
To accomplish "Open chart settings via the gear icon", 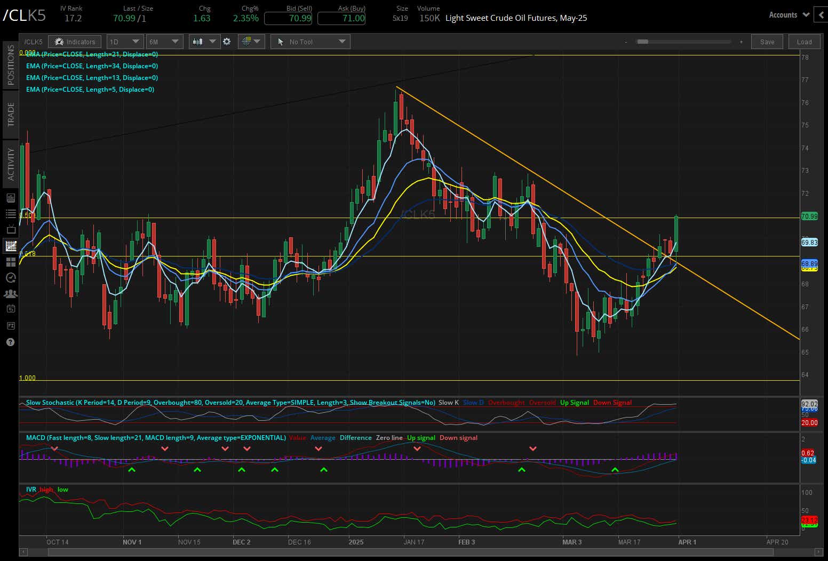I will pos(227,41).
